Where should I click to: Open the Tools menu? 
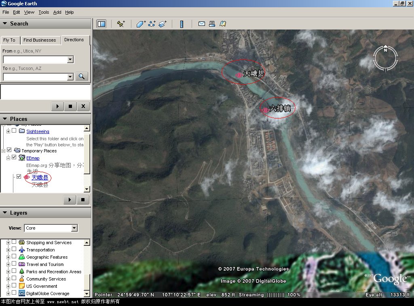[x=44, y=12]
